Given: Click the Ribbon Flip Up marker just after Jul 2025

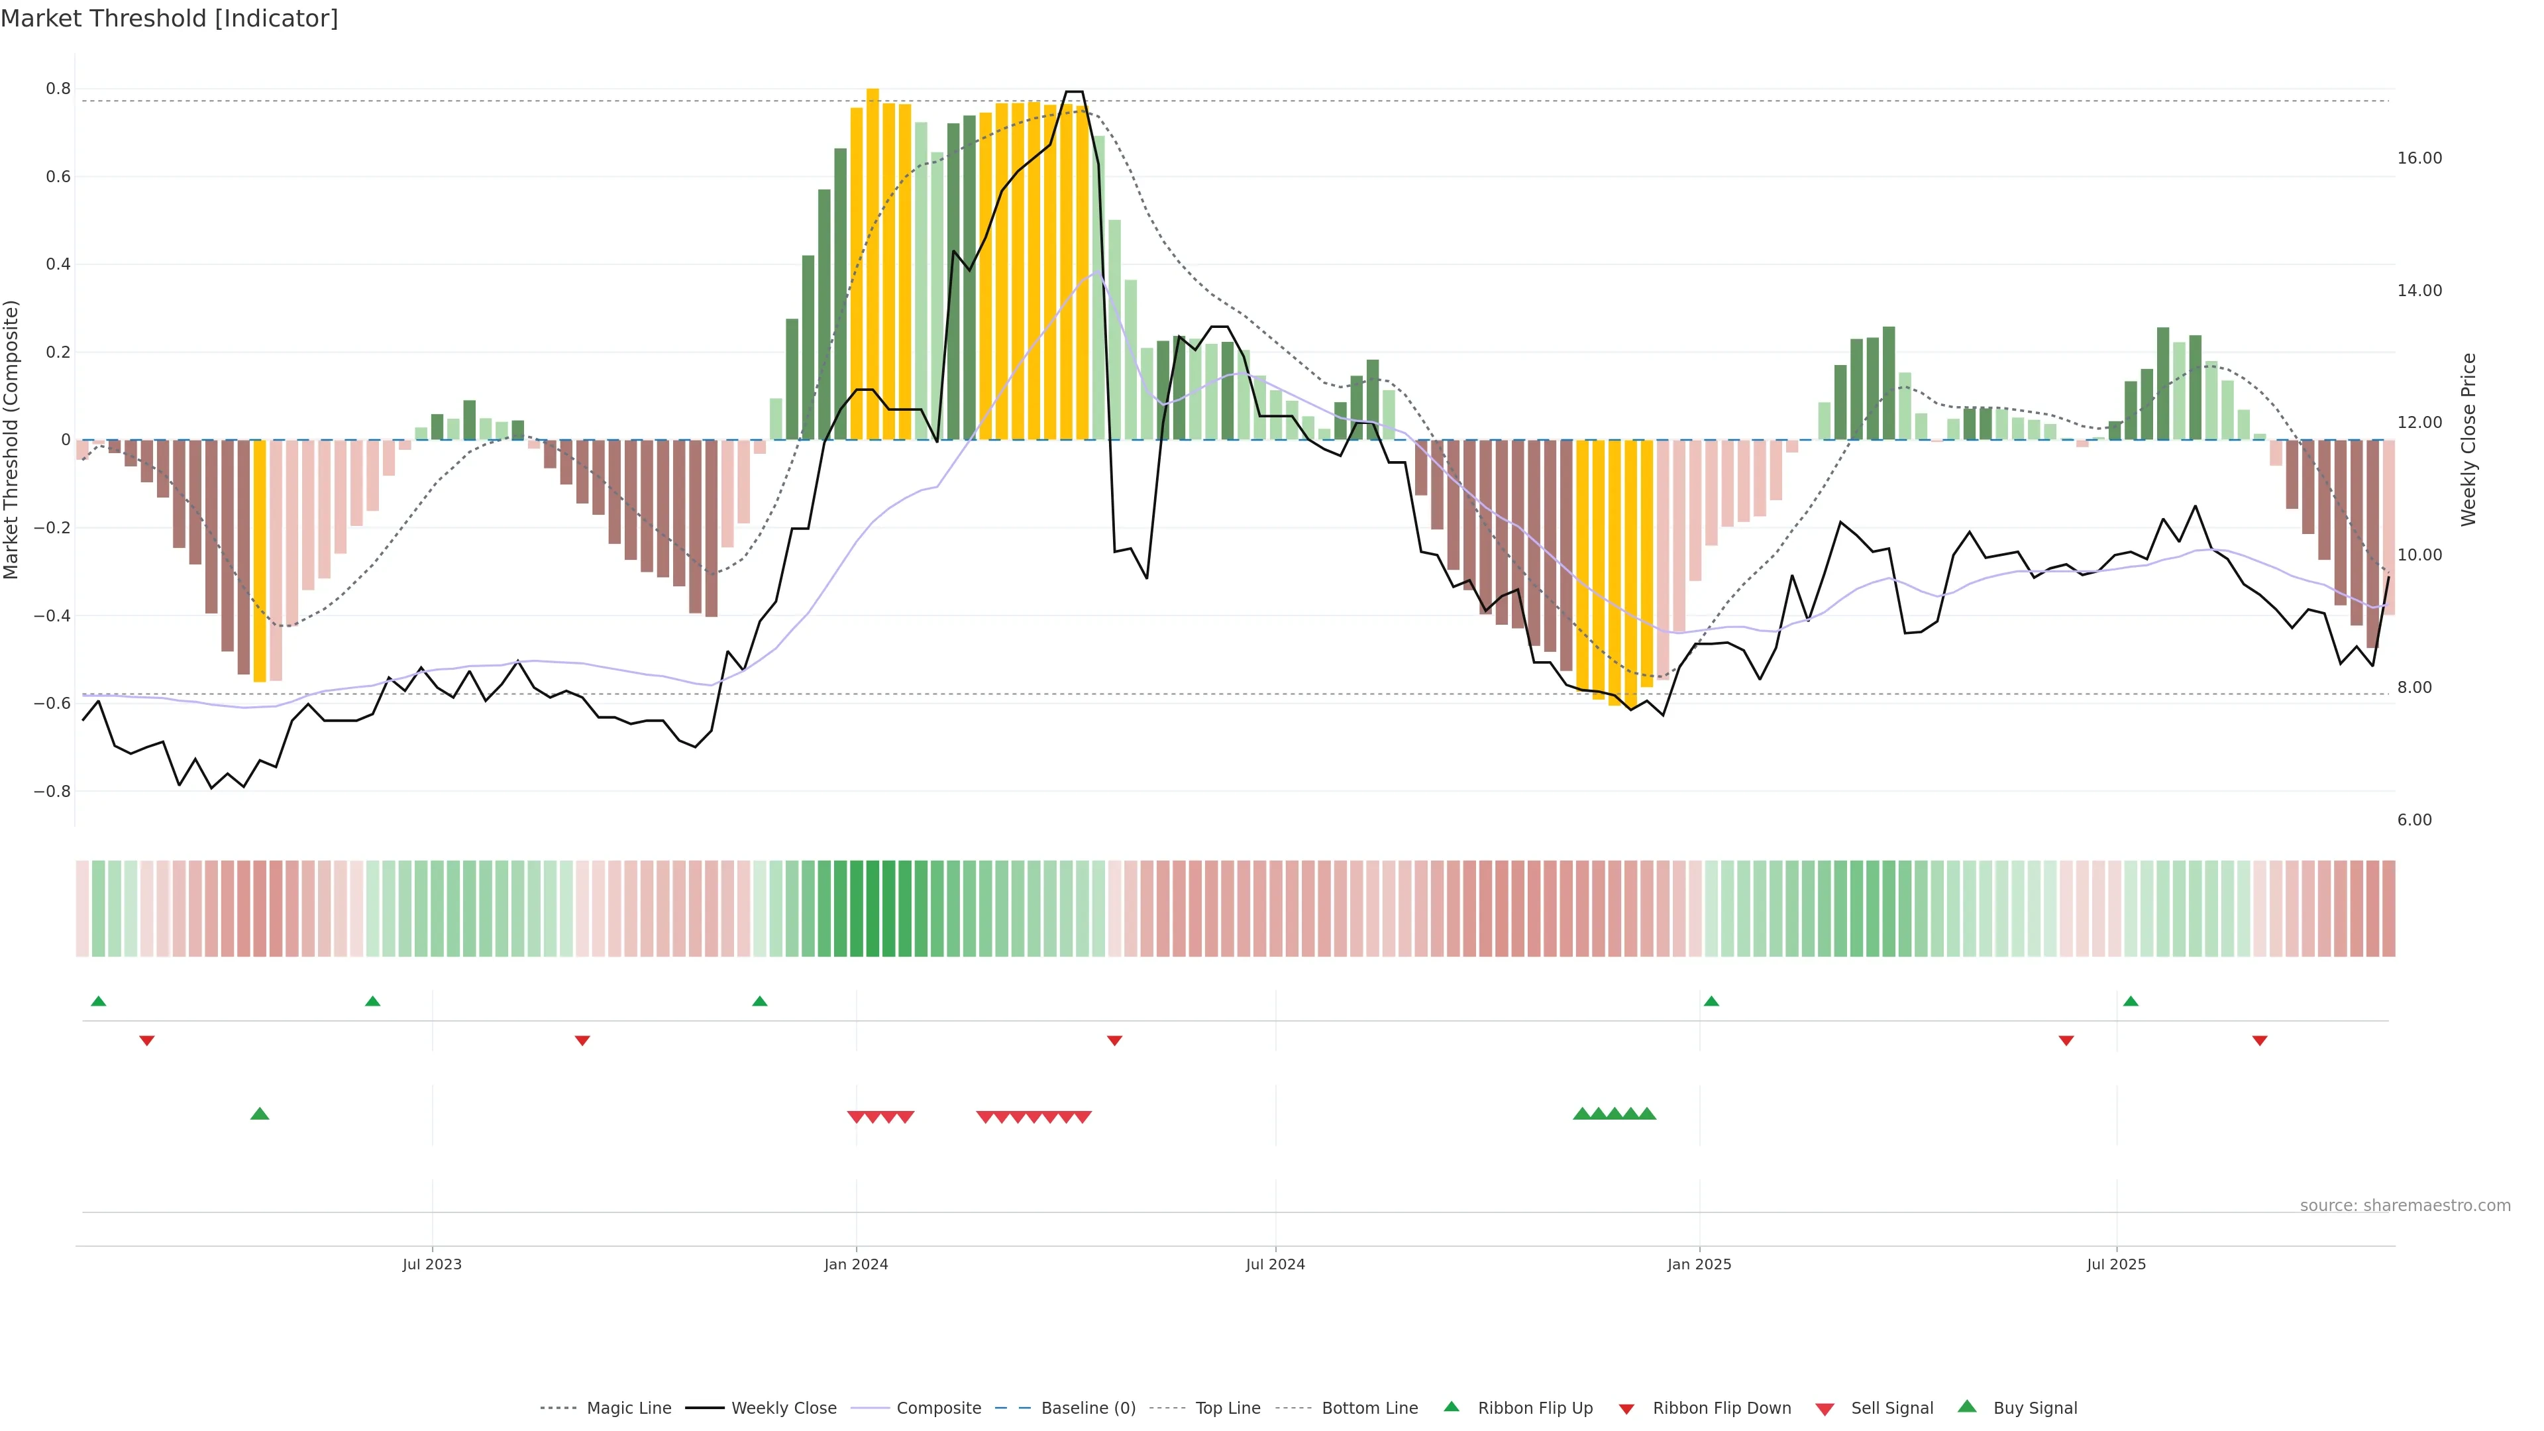Looking at the screenshot, I should click(x=2130, y=1002).
